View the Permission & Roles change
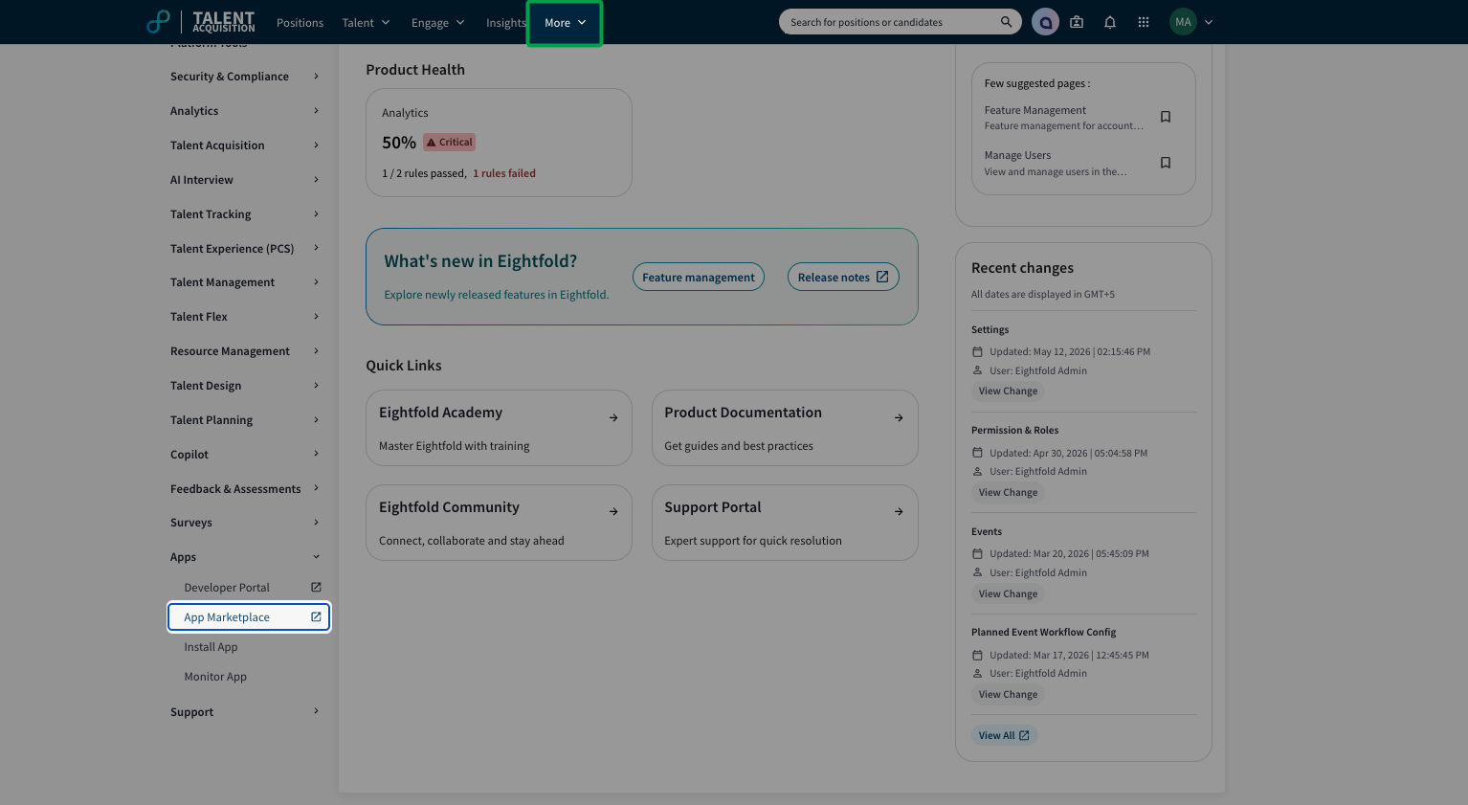Viewport: 1468px width, 805px height. tap(1008, 493)
